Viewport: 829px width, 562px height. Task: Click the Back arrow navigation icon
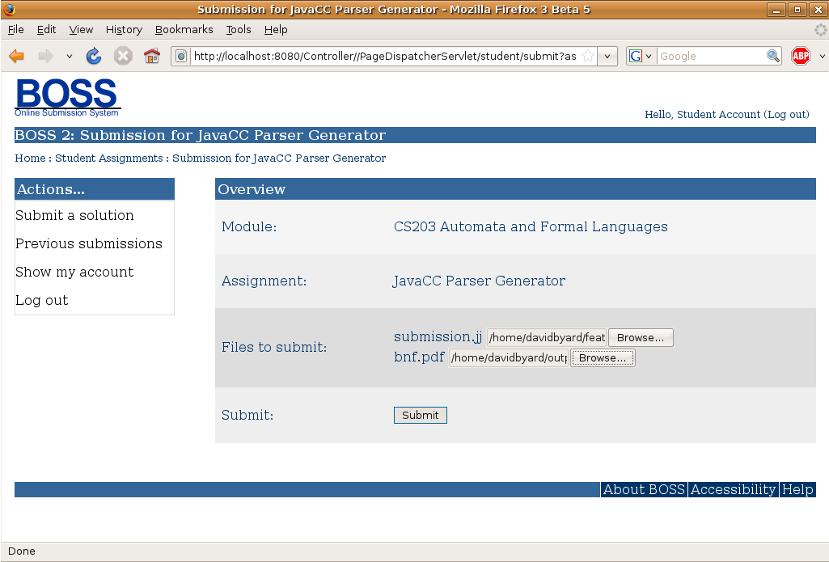(17, 56)
